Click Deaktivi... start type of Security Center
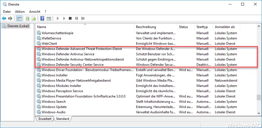The height and width of the screenshot is (128, 262). (204, 65)
